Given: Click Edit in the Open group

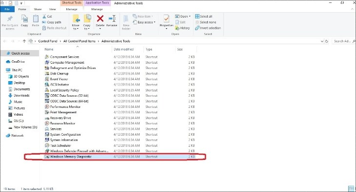Looking at the screenshot, I should coord(180,22).
